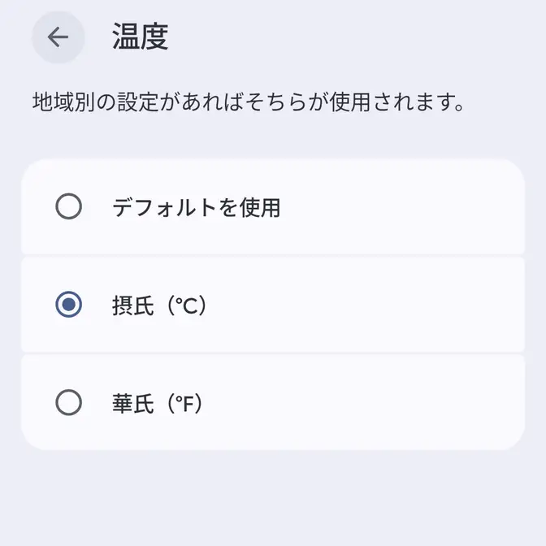Click the empty circle beside 華氏
Image resolution: width=546 pixels, height=546 pixels.
pos(68,402)
